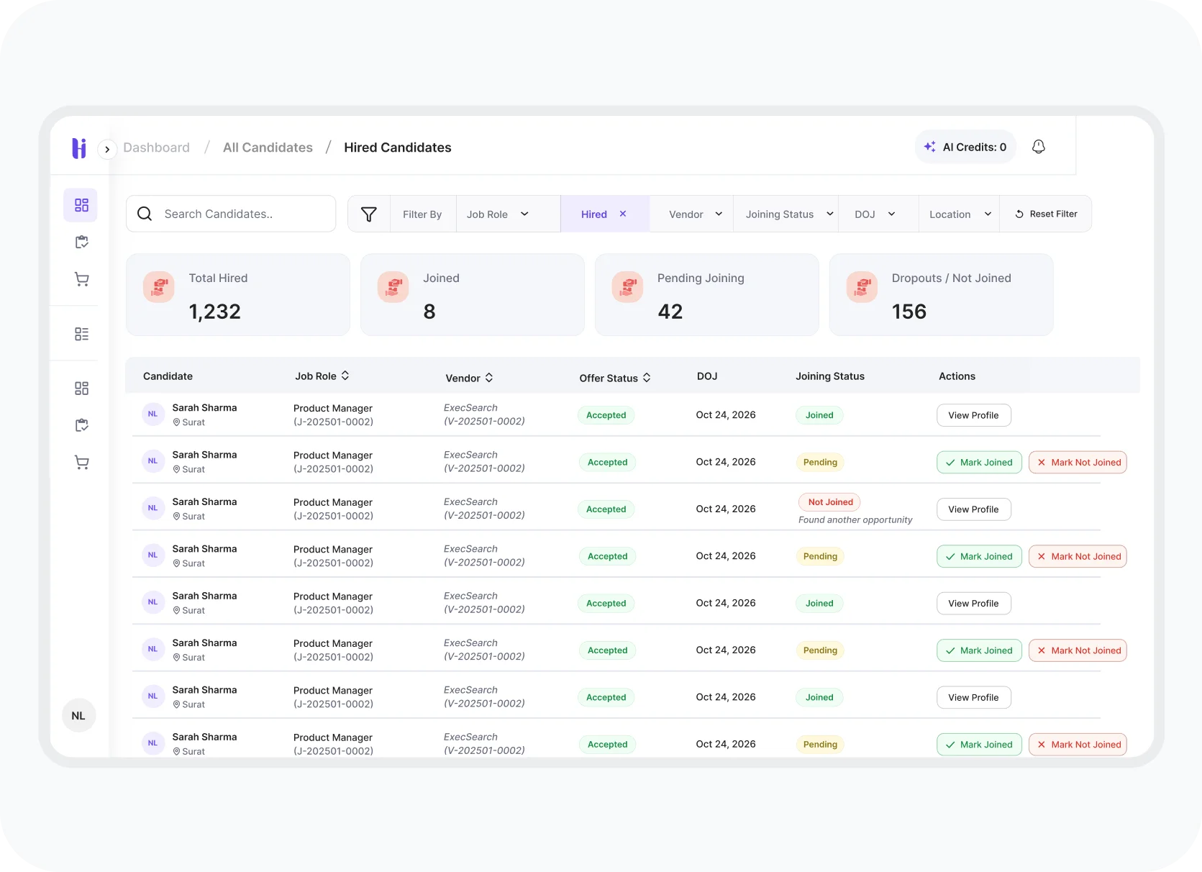Expand the sidebar using the chevron arrow
This screenshot has height=872, width=1202.
tap(107, 150)
